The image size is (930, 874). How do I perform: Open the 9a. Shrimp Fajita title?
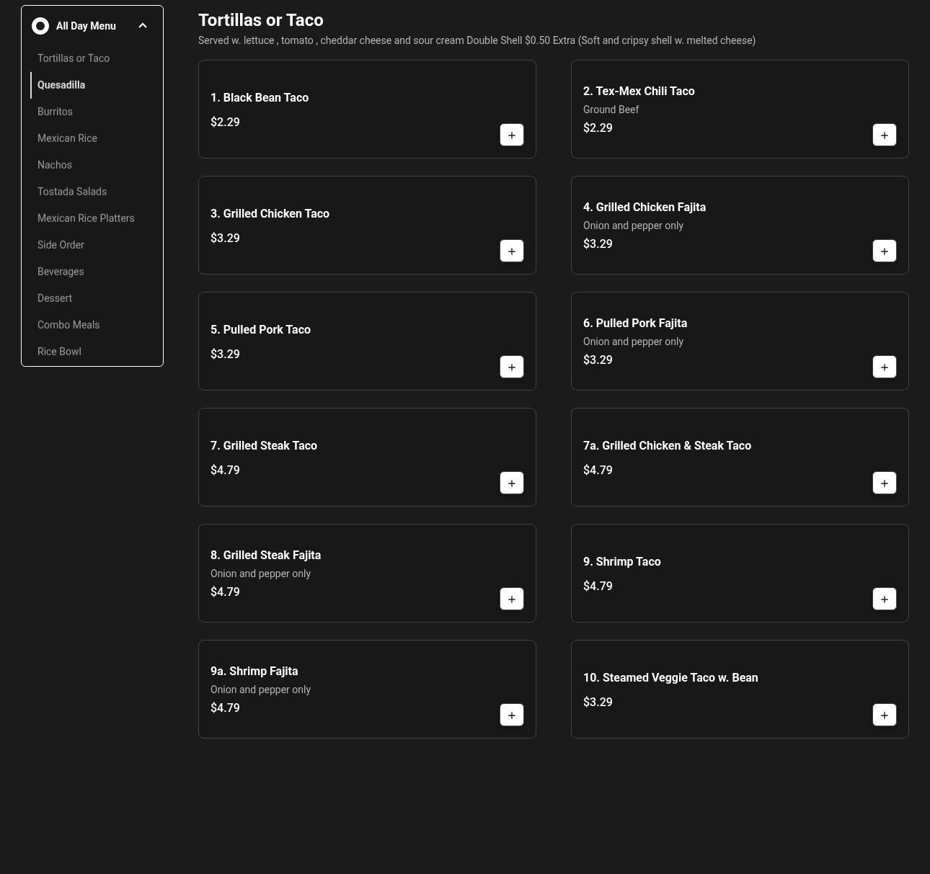pyautogui.click(x=254, y=672)
